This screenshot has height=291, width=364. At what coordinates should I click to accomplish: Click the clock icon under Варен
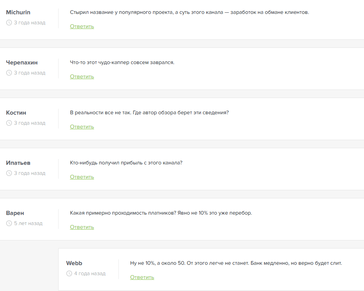point(9,223)
